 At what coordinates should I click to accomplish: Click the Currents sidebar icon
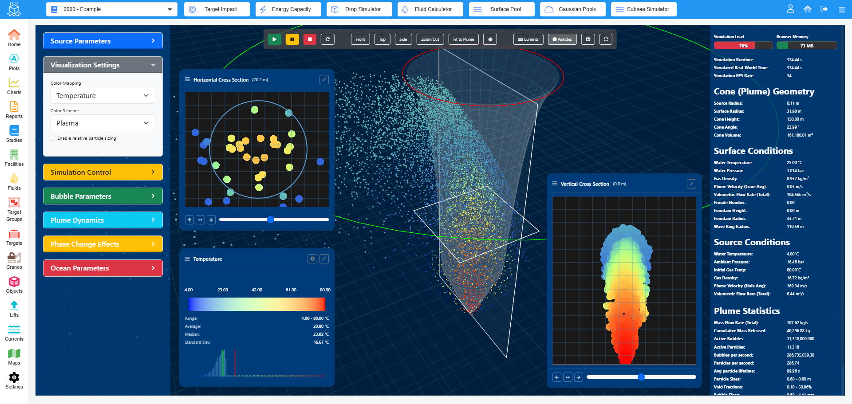pyautogui.click(x=14, y=332)
